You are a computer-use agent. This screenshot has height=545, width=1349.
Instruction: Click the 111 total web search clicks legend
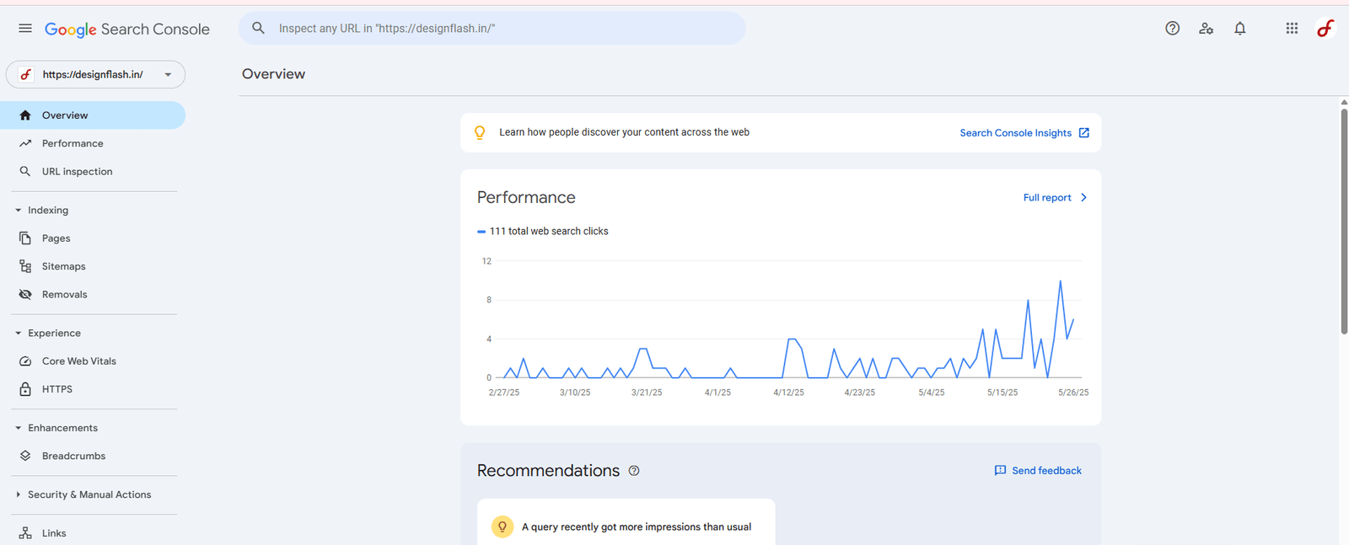(x=542, y=231)
